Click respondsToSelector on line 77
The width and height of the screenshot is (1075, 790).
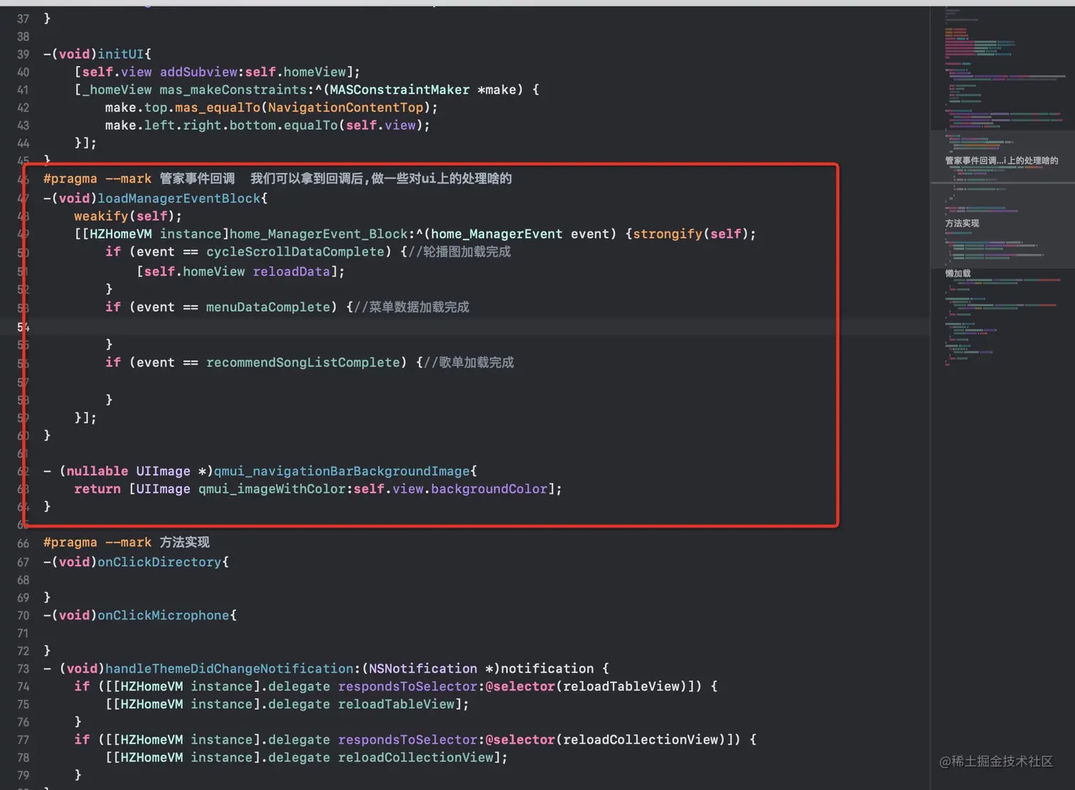[407, 740]
